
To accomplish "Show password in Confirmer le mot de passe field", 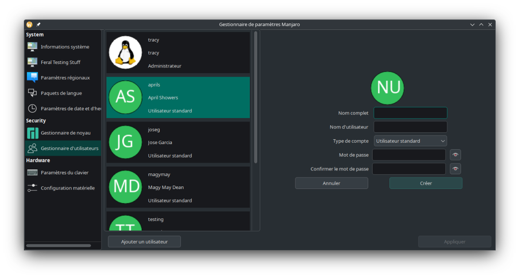I will pos(455,169).
